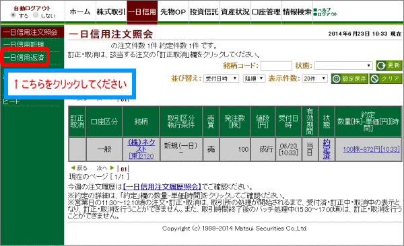404x246 pixels.
Task: Click the lower 戻る pagination arrow
Action: 79,168
